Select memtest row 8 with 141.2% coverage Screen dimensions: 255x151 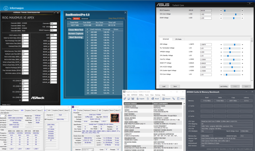(x=104, y=53)
